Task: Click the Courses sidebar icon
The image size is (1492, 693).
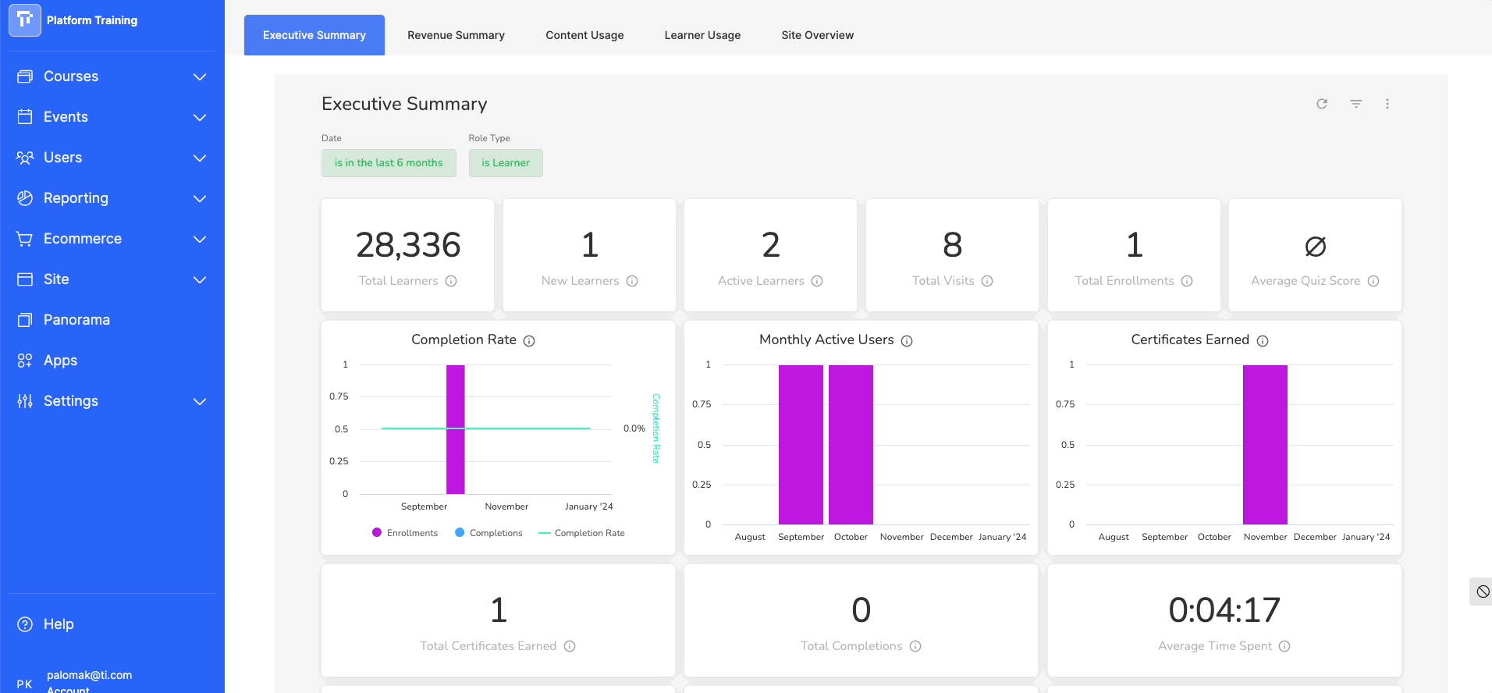Action: 25,76
